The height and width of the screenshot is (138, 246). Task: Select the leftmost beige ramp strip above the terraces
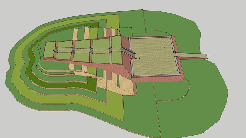pyautogui.click(x=75, y=34)
